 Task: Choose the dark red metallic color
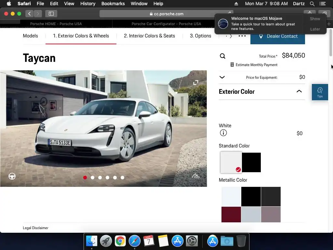coord(231,215)
